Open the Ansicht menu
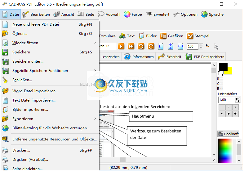This screenshot has height=171, width=244. pyautogui.click(x=64, y=15)
